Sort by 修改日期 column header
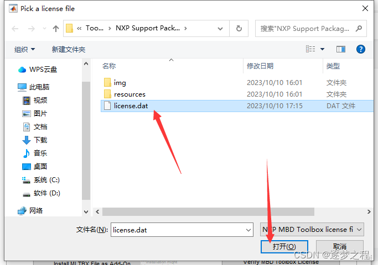The height and width of the screenshot is (265, 378). click(x=260, y=66)
